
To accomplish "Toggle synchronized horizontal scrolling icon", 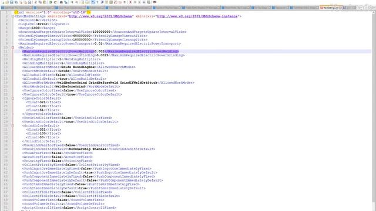I will (87, 2).
